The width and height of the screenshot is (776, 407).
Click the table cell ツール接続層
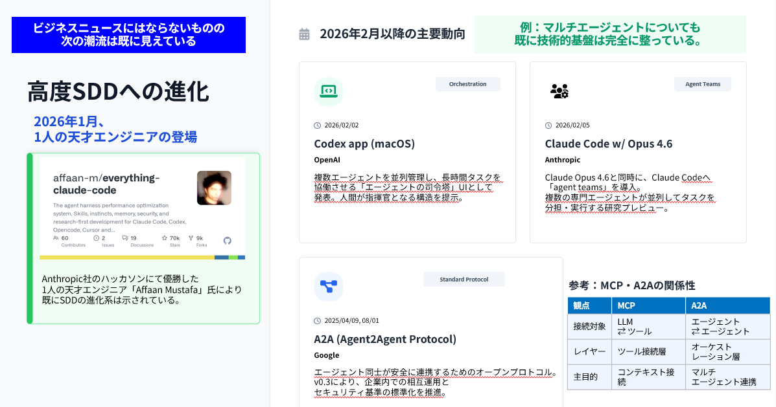tap(648, 352)
